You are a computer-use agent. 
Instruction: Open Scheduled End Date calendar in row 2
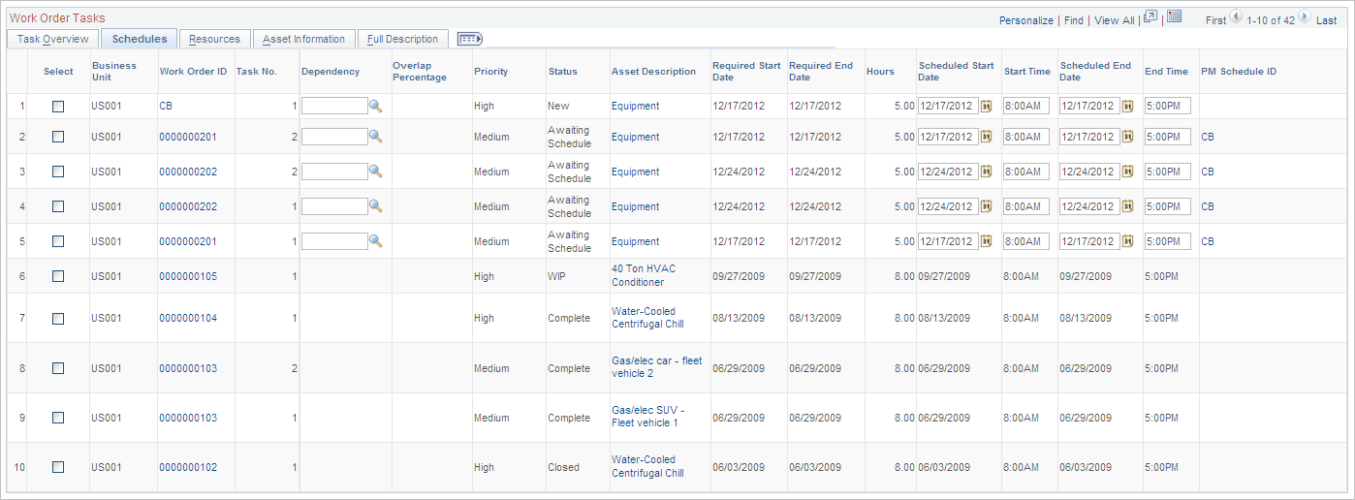[1128, 138]
